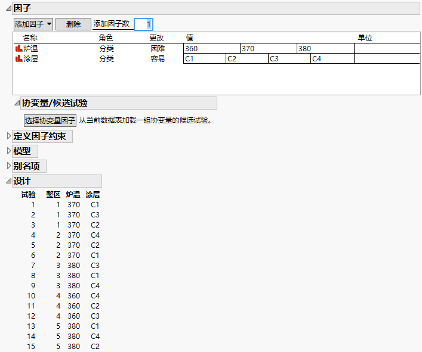
Task: Click the 整区 design column header
Action: pos(53,194)
